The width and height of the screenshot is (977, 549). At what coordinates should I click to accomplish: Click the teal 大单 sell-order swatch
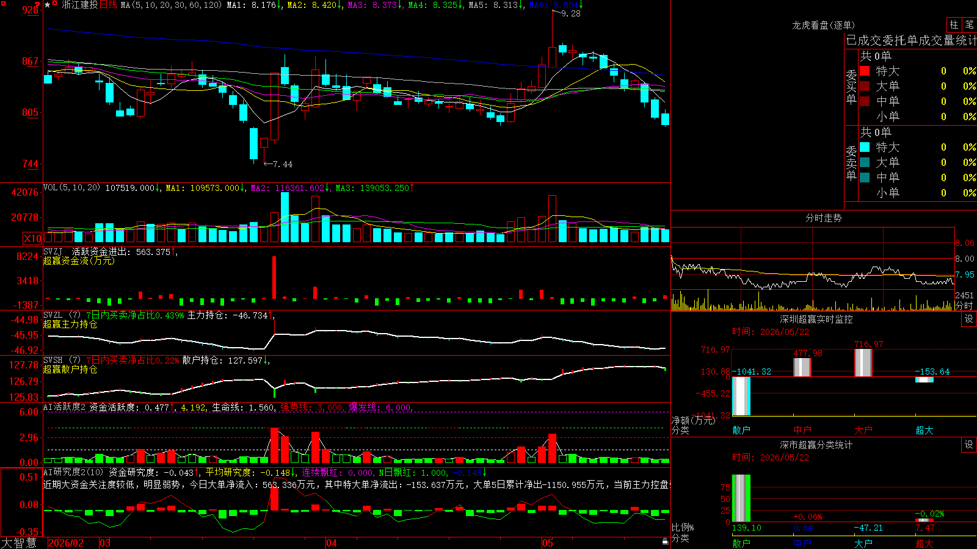point(865,162)
